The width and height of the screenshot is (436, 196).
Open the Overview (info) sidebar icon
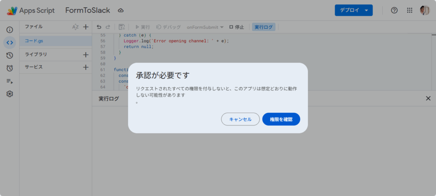[10, 30]
